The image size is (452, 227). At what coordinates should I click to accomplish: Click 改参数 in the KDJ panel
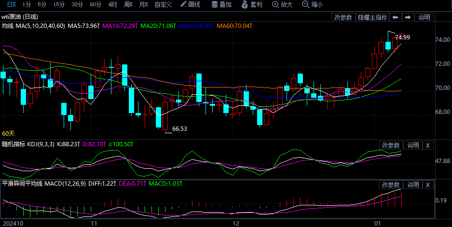click(391, 145)
